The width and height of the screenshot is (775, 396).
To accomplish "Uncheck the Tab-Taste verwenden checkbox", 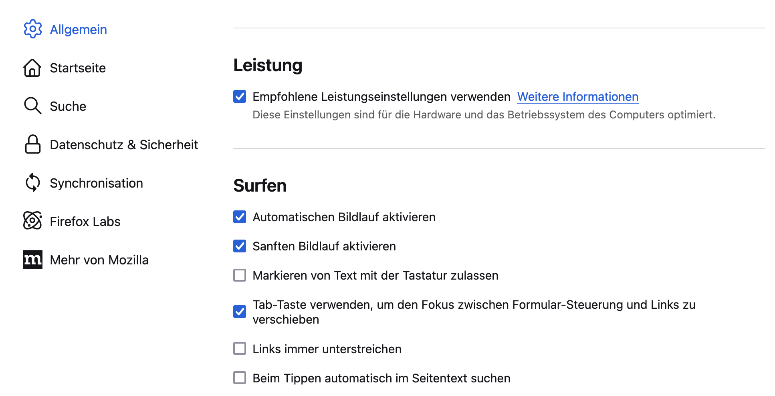I will pos(240,312).
